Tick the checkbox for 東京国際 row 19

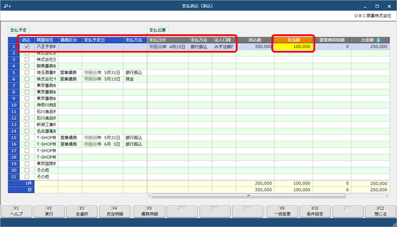coord(27,164)
